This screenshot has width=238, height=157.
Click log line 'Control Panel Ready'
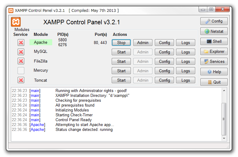73,120
